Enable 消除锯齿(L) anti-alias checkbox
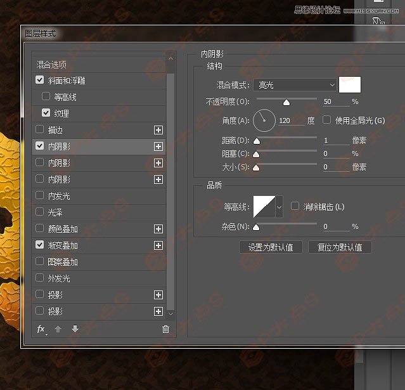Viewport: 405px width, 390px height. (x=295, y=206)
